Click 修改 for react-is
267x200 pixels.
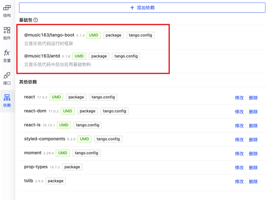239,126
